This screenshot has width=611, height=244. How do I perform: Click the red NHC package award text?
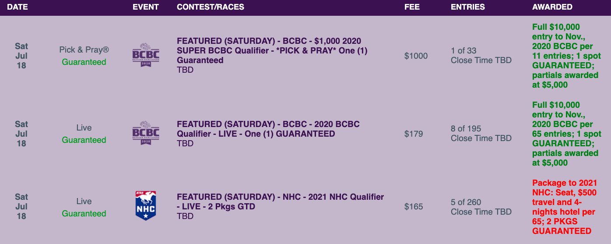[x=564, y=207]
